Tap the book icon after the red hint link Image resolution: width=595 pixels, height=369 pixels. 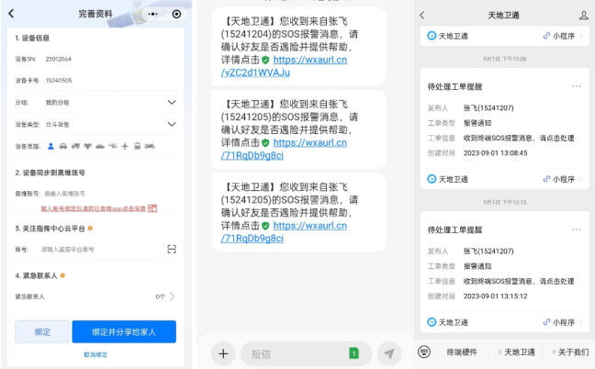click(152, 208)
